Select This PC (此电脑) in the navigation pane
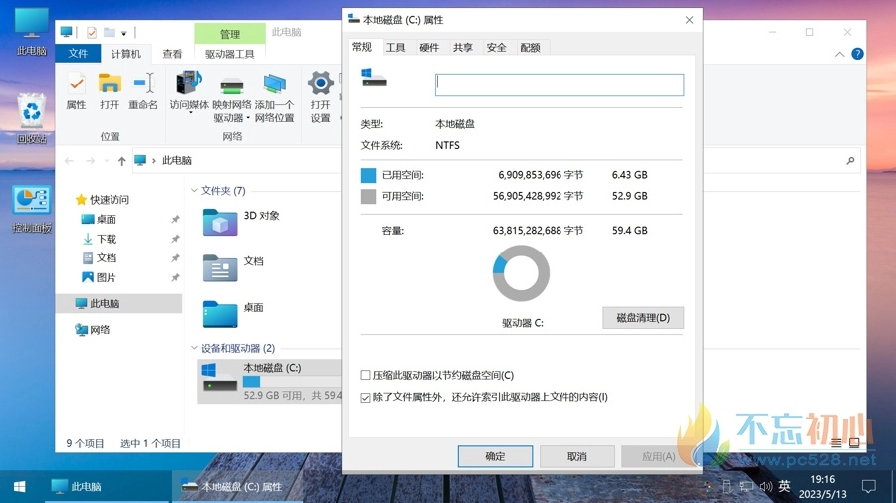 pos(118,303)
